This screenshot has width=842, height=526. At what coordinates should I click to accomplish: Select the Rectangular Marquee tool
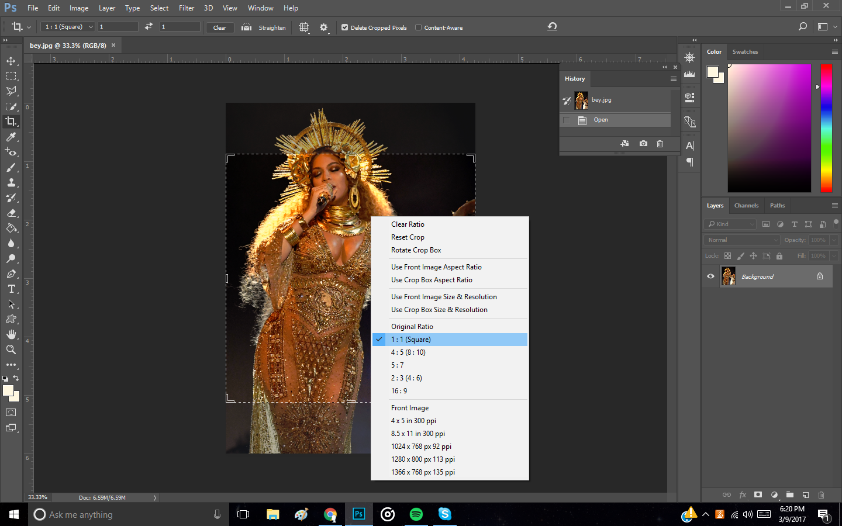pos(11,76)
